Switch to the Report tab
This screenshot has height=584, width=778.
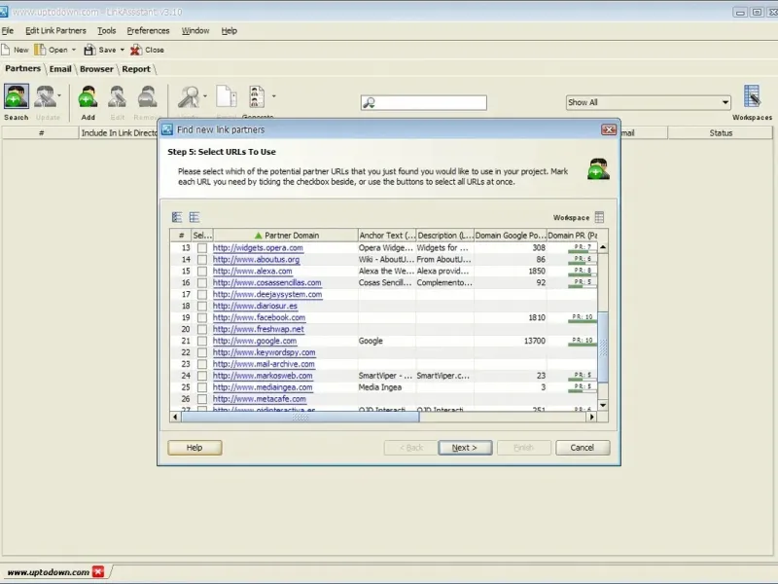tap(136, 69)
